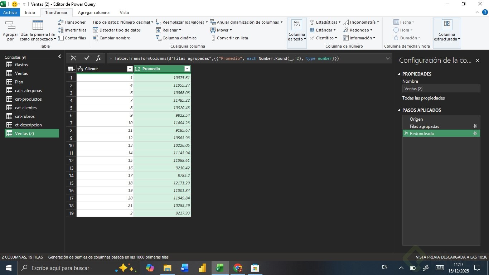This screenshot has height=275, width=489.
Task: Open Google Chrome from the taskbar
Action: tap(238, 268)
